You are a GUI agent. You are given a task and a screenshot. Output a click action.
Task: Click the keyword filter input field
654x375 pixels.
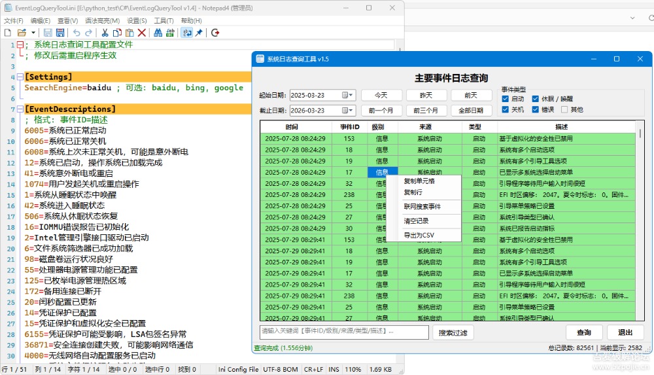pos(344,332)
